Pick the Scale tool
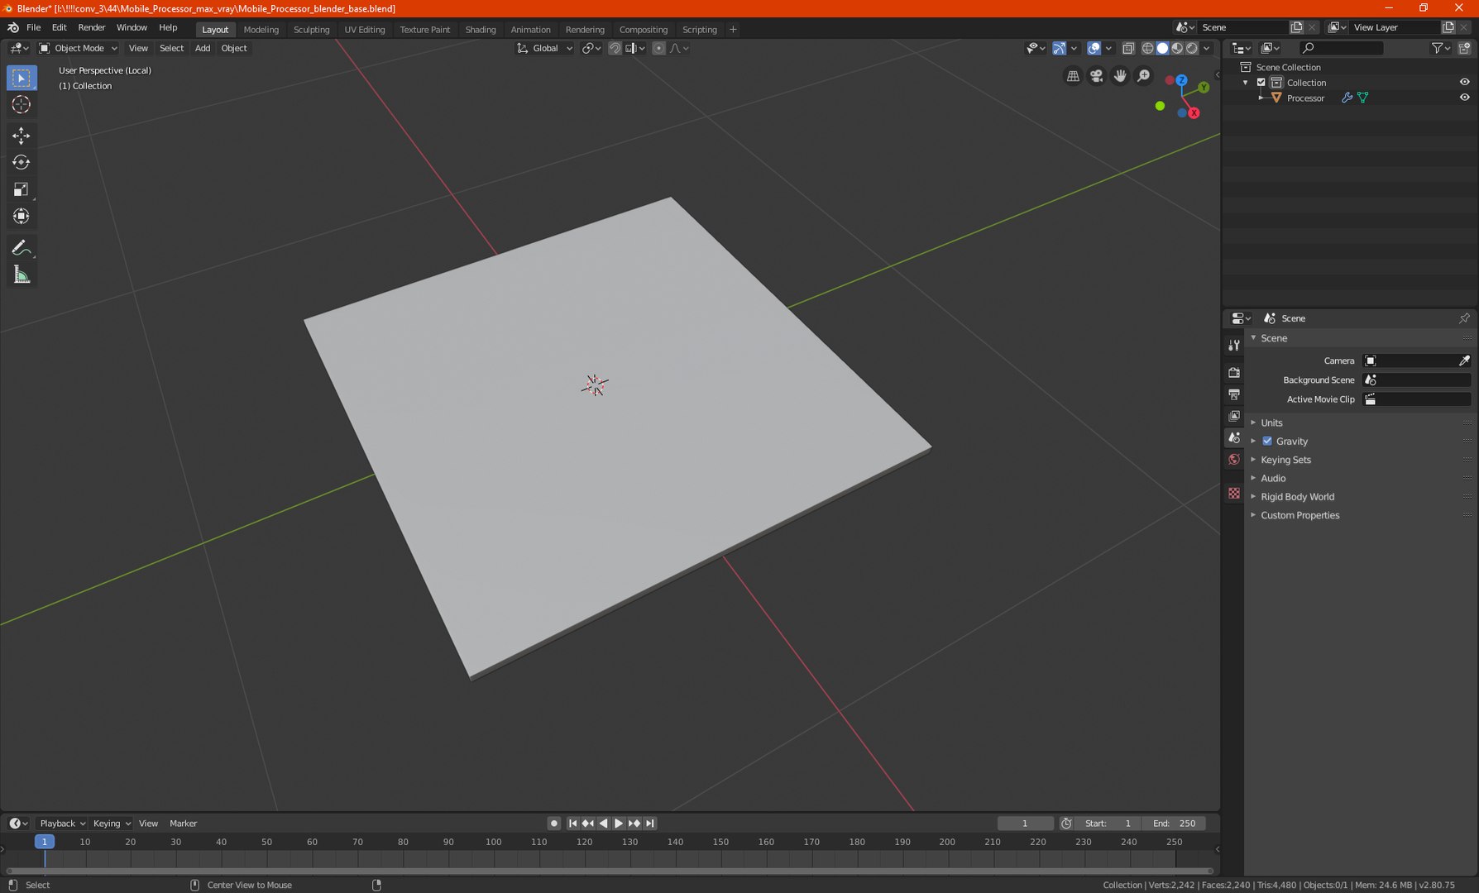Viewport: 1479px width, 893px height. click(x=22, y=189)
